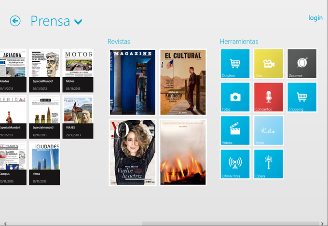This screenshot has height=226, width=328.
Task: Open the Videos clapperboard tile
Action: pyautogui.click(x=235, y=130)
